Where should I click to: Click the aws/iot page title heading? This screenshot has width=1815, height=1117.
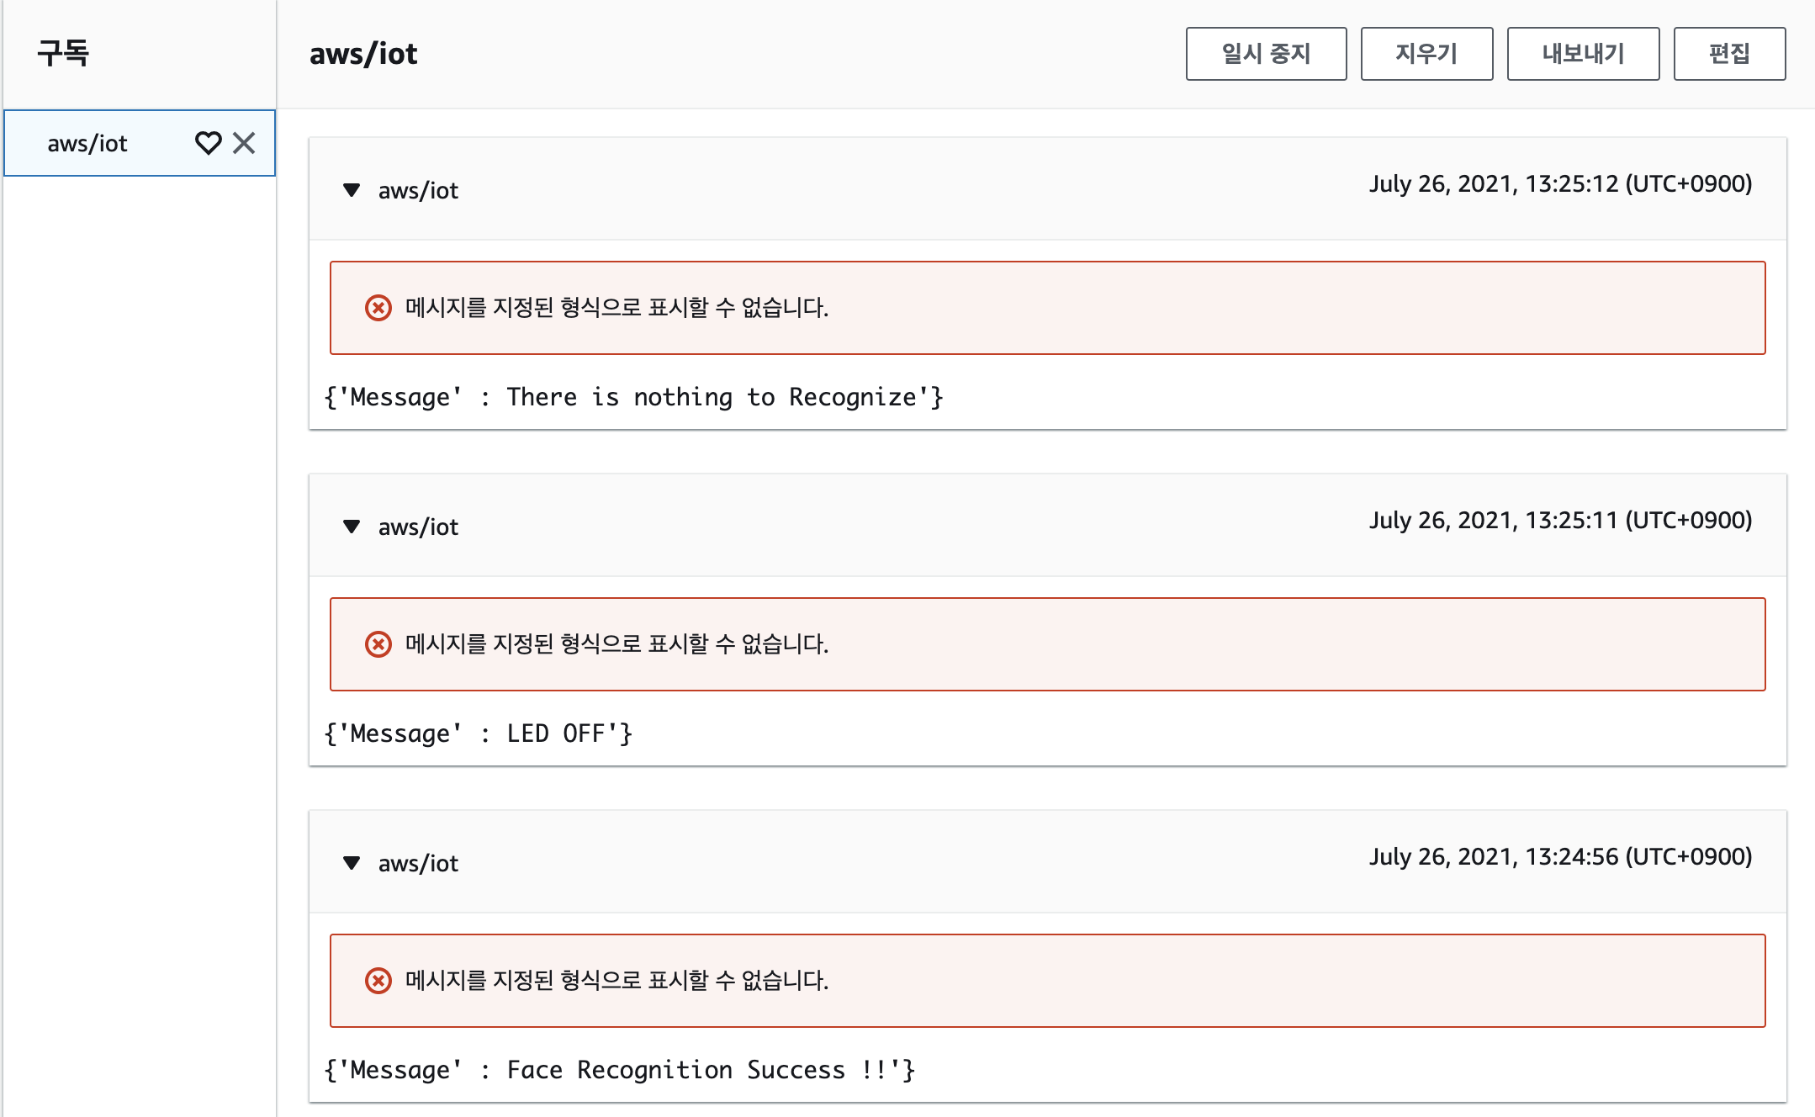pos(363,54)
